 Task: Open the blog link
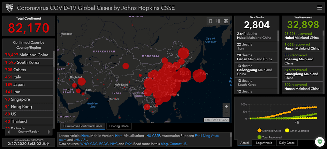(164, 144)
